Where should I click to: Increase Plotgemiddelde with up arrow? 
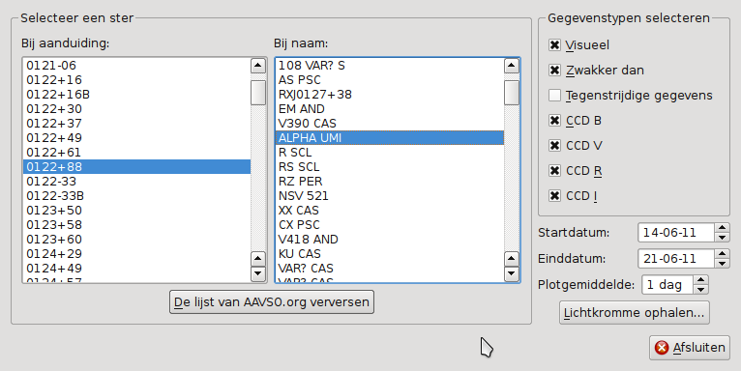pos(700,280)
